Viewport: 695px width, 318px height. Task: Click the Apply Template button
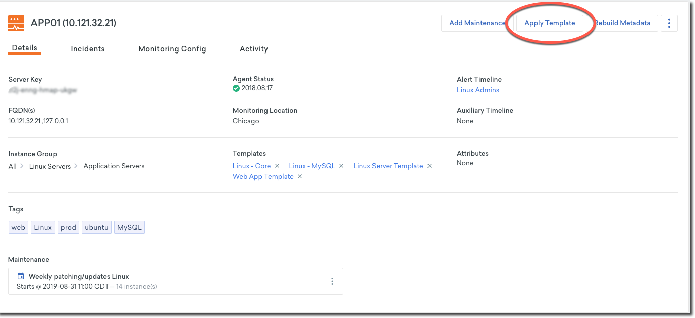[x=550, y=23]
